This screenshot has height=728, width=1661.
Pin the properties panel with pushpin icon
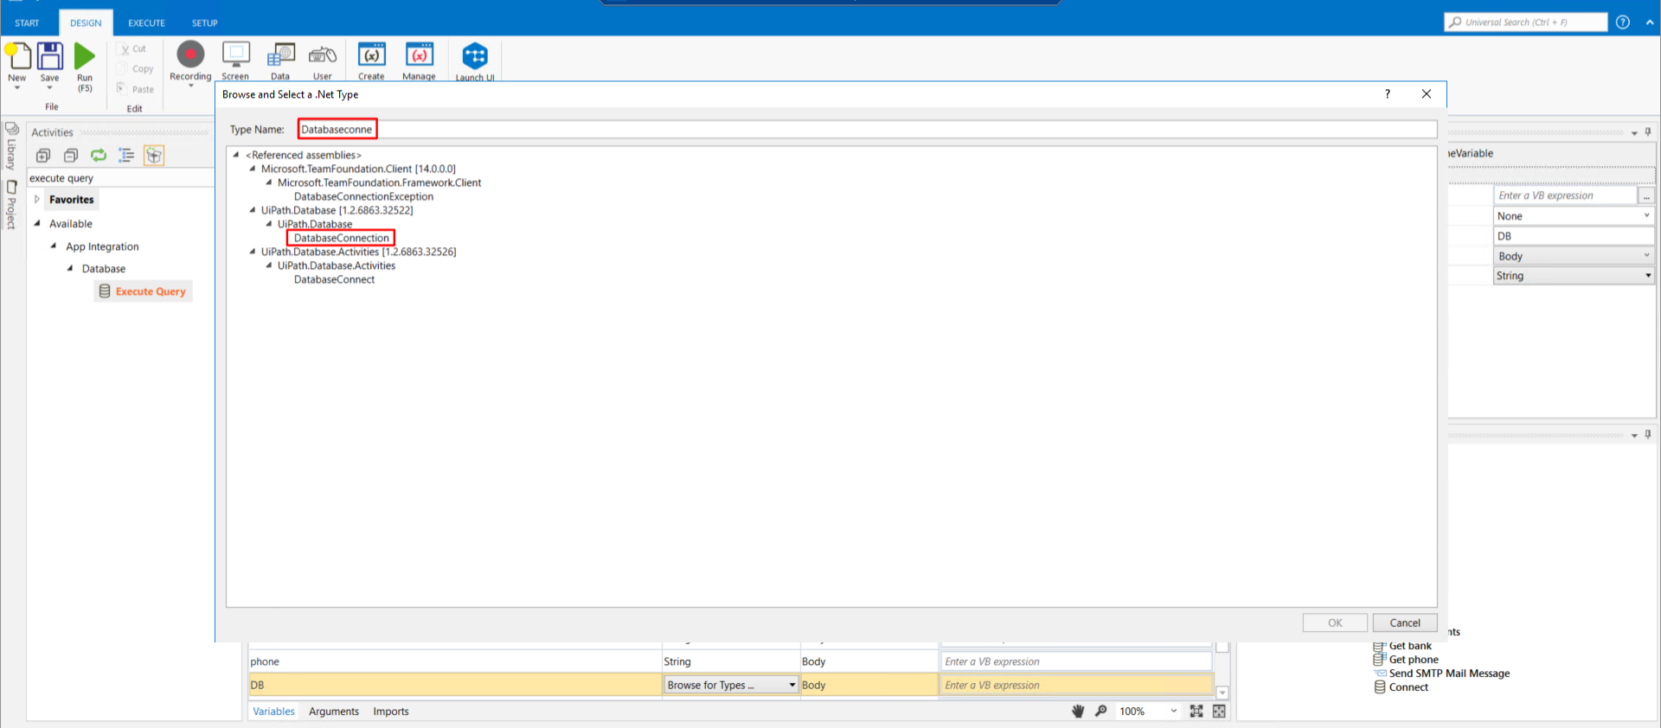pyautogui.click(x=1648, y=132)
